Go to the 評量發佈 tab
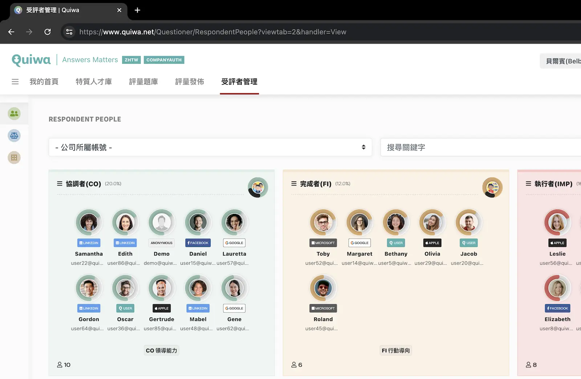 pos(190,82)
